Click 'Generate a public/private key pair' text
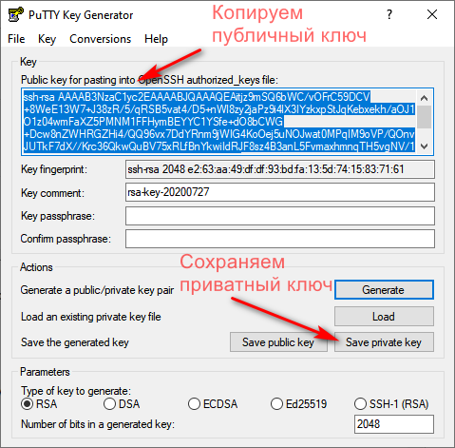The image size is (455, 448). [x=97, y=290]
